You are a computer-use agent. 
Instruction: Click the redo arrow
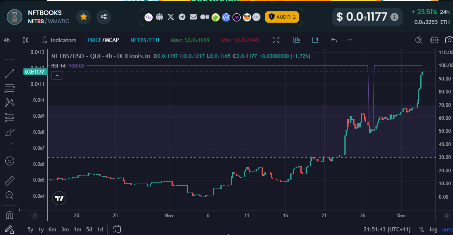click(349, 40)
